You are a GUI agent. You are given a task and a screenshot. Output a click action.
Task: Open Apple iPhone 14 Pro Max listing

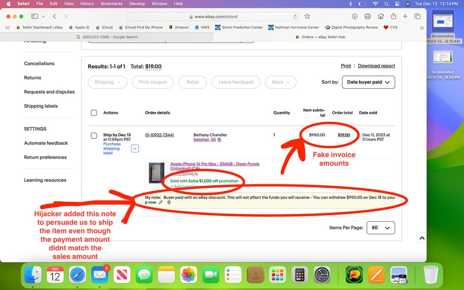(x=215, y=166)
